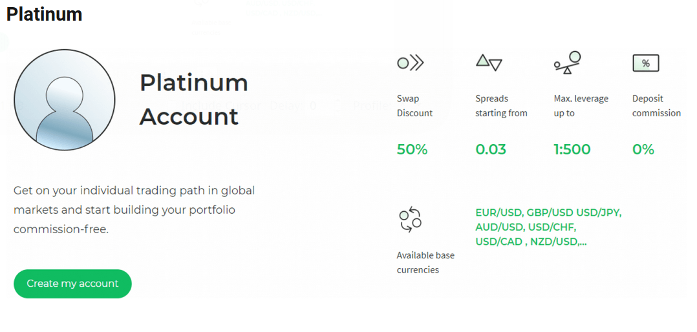This screenshot has width=697, height=332.
Task: Click the Max leverage balance icon
Action: [568, 63]
